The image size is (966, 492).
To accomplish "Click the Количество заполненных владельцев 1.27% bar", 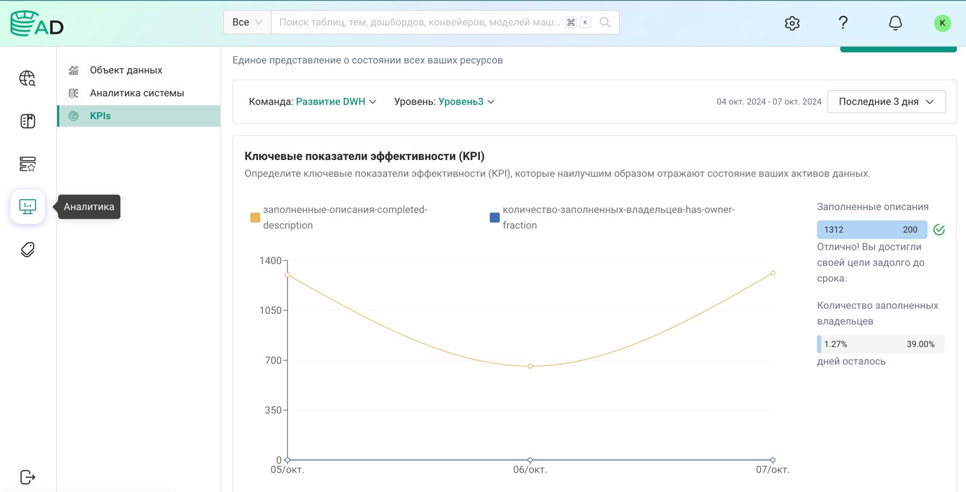I will [x=880, y=344].
